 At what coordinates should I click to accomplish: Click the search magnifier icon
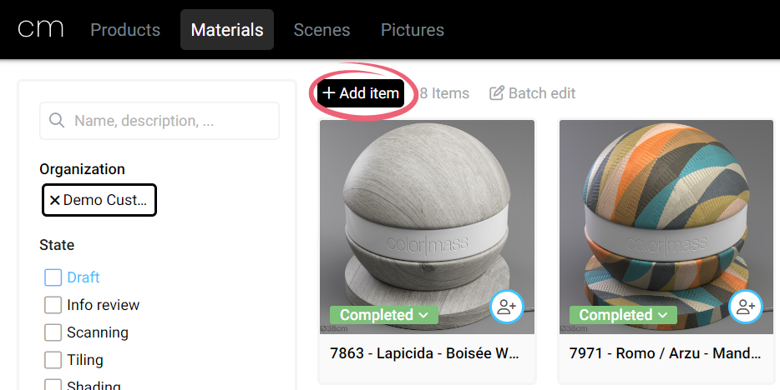click(57, 121)
